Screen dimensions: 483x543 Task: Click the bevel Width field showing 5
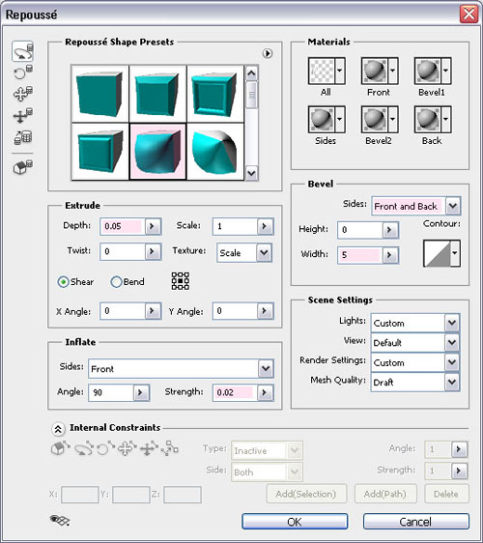[360, 255]
